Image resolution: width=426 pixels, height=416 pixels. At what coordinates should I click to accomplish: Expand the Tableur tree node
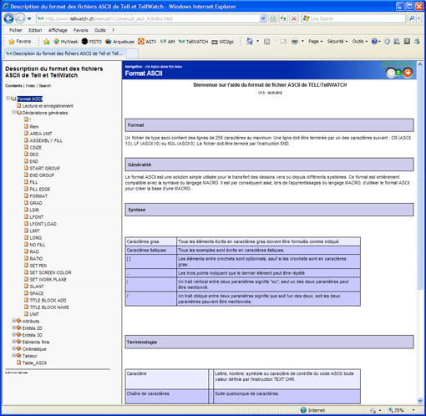point(13,356)
